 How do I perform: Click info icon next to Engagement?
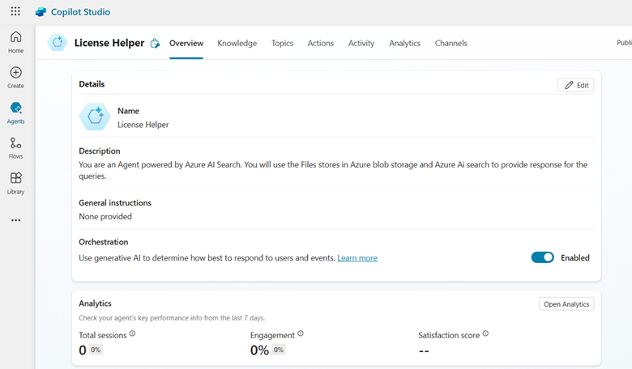click(x=301, y=333)
